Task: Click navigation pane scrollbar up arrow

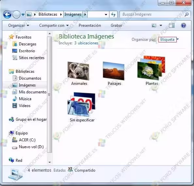Action: pos(50,34)
